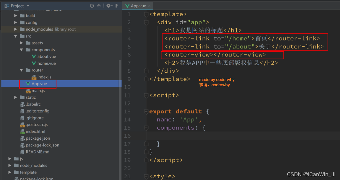This screenshot has width=340, height=180.
Task: Hide the Project tool window
Action: pyautogui.click(x=117, y=6)
